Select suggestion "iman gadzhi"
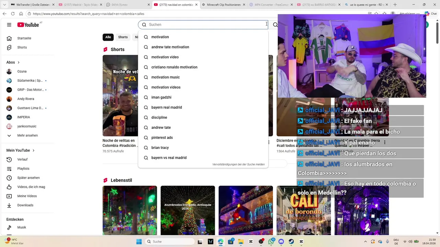Image resolution: width=440 pixels, height=247 pixels. tap(203, 97)
